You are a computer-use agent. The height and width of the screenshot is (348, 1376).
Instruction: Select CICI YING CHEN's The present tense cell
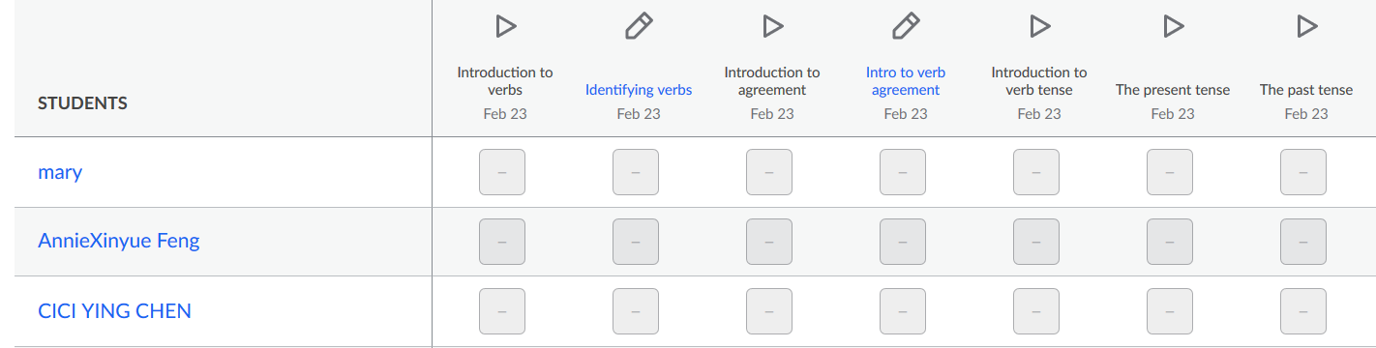(x=1170, y=311)
